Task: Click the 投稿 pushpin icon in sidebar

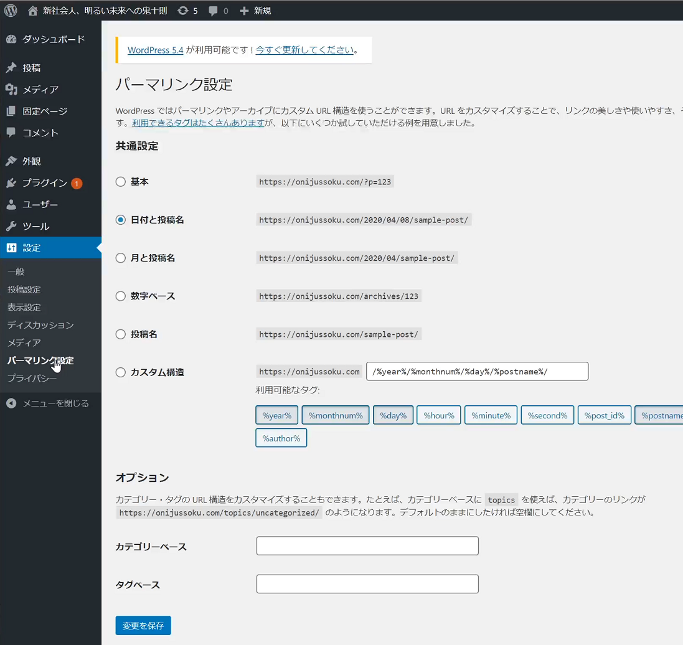Action: pyautogui.click(x=11, y=67)
